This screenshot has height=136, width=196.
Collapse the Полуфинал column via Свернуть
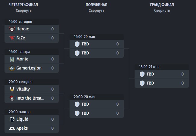97,11
